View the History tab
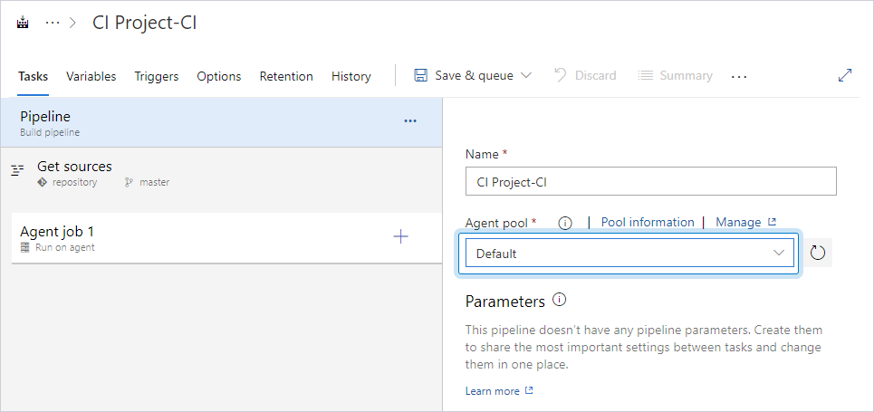 351,76
